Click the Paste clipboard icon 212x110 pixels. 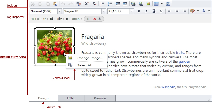click(48, 4)
